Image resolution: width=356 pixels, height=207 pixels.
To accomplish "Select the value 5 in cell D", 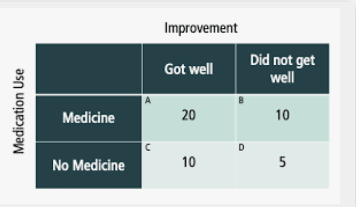I will point(282,162).
